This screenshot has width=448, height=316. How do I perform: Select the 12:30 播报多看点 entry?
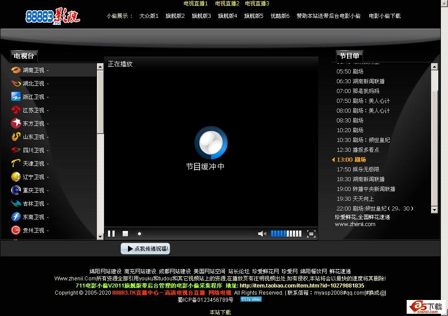point(358,150)
